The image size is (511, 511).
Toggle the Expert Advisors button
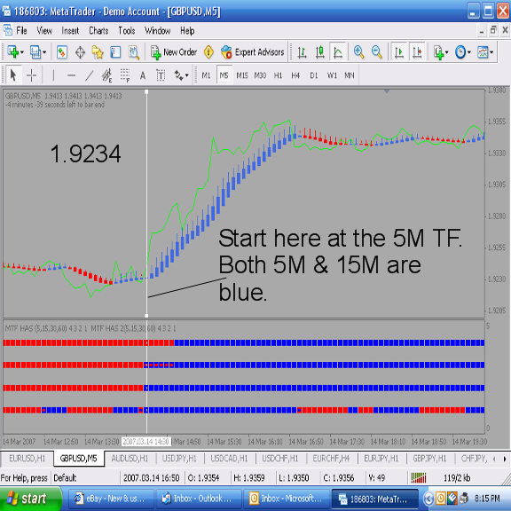pyautogui.click(x=252, y=52)
